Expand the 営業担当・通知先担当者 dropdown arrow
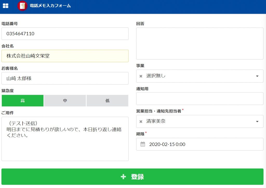The height and width of the screenshot is (188, 266). 257,122
